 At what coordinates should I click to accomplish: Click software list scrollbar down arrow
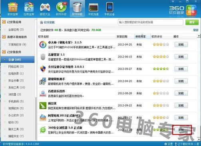pos(199,139)
